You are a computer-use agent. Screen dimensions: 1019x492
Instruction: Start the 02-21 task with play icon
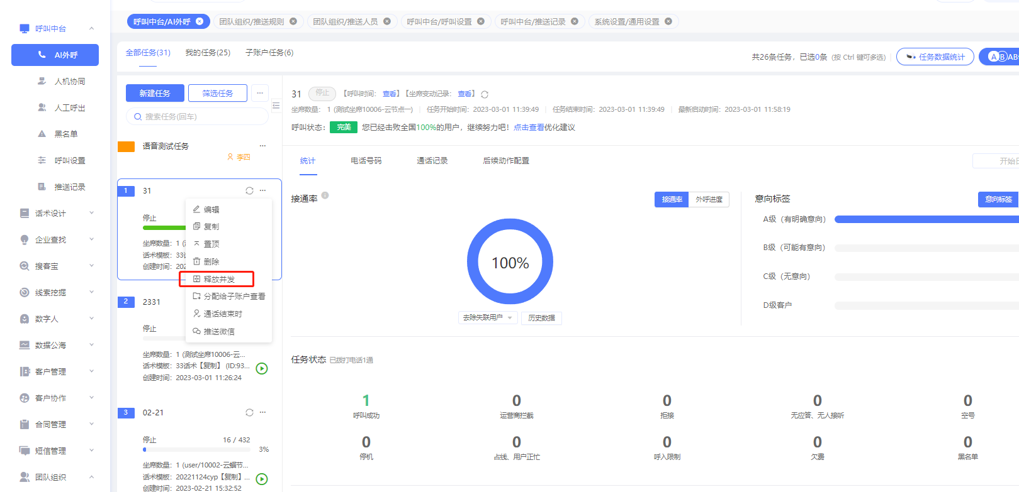click(262, 479)
